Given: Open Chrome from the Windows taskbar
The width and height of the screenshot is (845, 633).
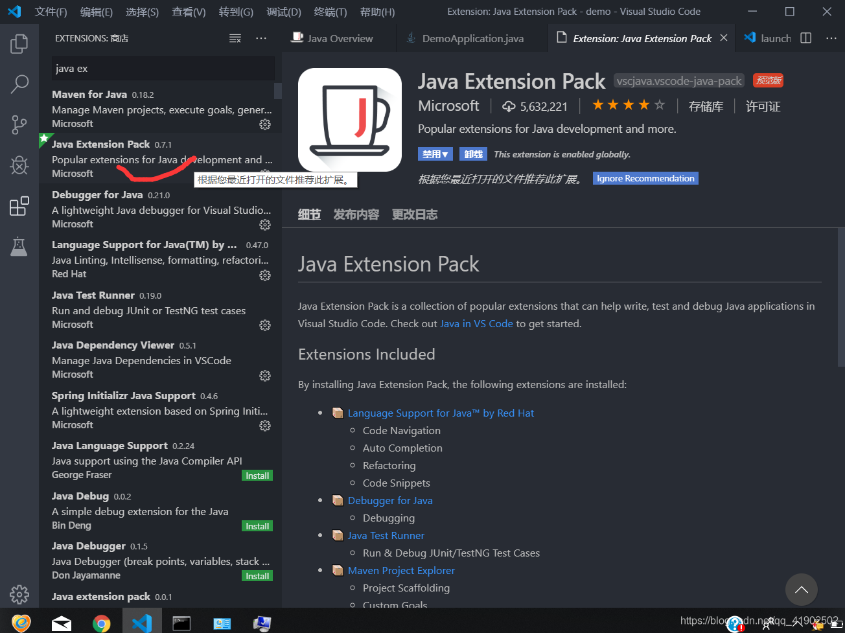Looking at the screenshot, I should (101, 623).
